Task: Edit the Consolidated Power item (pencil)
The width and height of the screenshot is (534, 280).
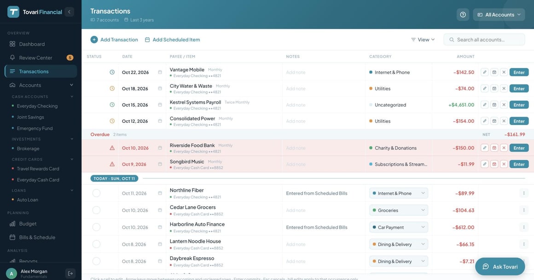Action: pos(485,121)
